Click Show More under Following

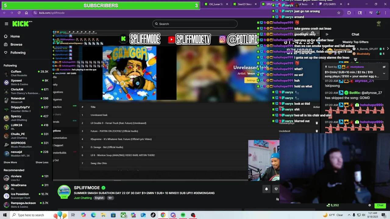coord(10,162)
